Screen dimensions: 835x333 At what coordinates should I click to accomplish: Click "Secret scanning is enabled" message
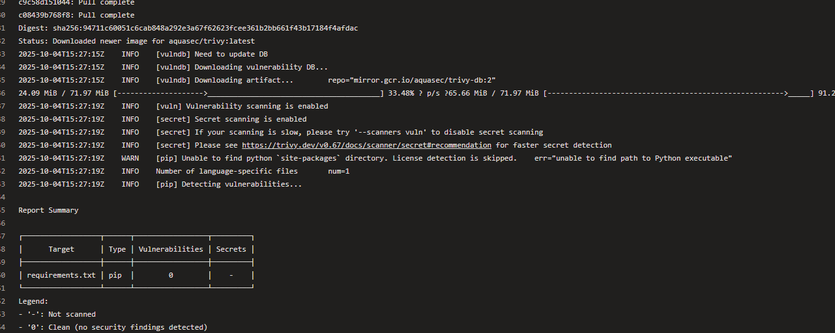point(250,119)
